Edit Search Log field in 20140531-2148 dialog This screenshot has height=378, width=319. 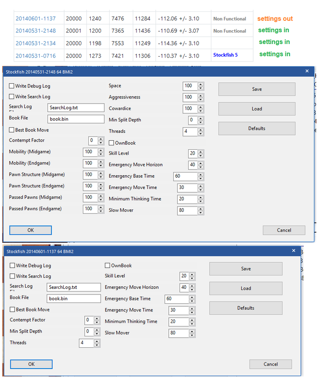(76, 108)
